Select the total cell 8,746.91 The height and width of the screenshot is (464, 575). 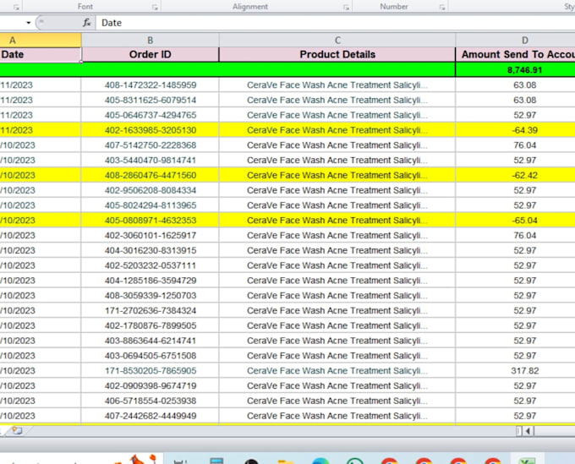(515, 69)
